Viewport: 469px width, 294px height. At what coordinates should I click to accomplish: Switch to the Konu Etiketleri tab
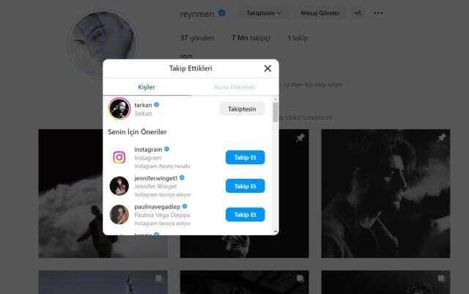234,87
